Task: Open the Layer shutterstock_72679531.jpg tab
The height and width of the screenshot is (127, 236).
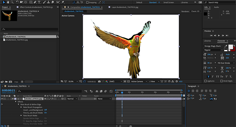Action: pos(125,7)
